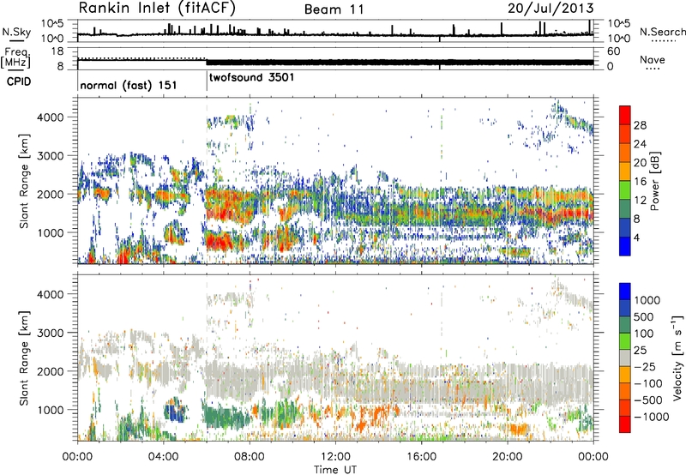The image size is (686, 475).
Task: Click the 'N.Sky' axis label
Action: pos(16,32)
